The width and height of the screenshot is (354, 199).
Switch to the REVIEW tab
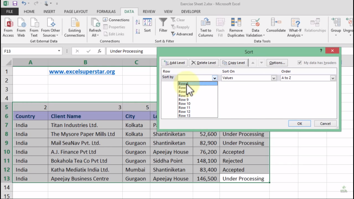tap(149, 11)
